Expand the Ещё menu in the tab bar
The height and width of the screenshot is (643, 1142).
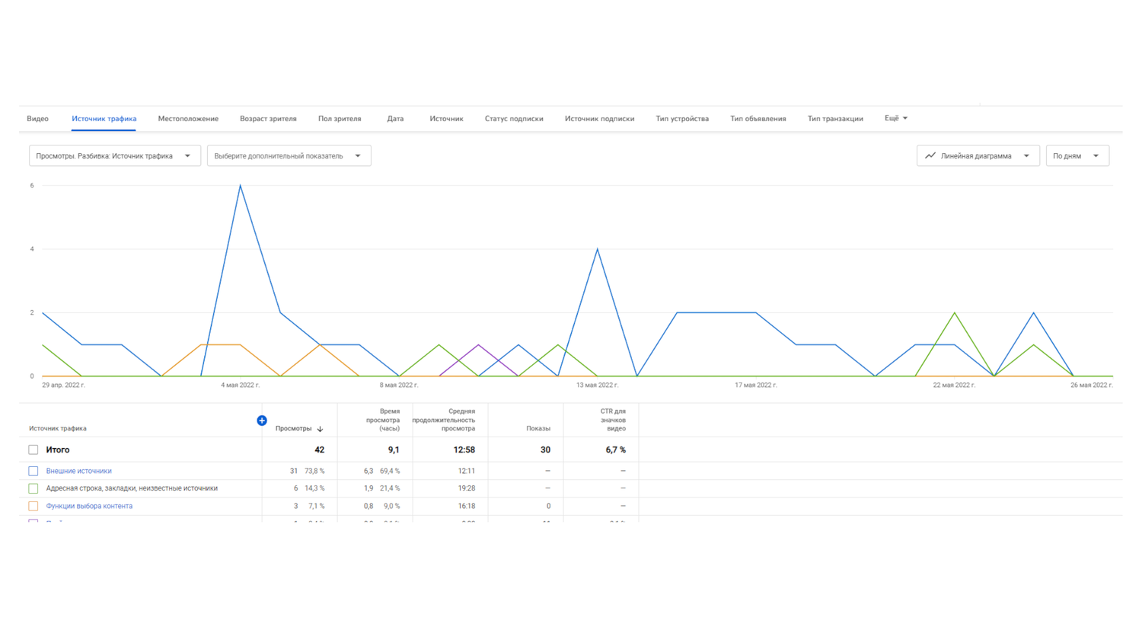[895, 118]
